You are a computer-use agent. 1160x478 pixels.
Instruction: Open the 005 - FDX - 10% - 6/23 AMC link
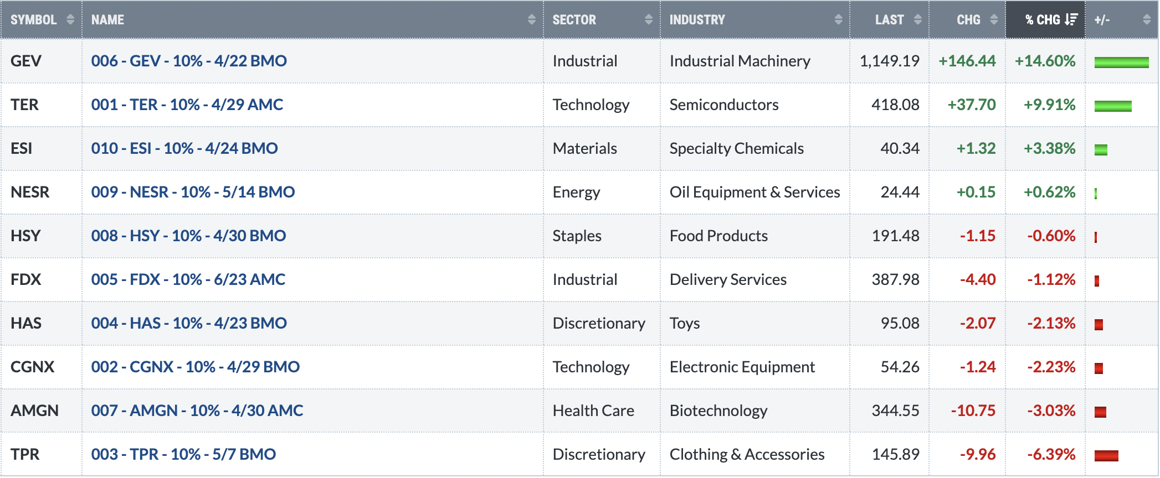point(188,279)
